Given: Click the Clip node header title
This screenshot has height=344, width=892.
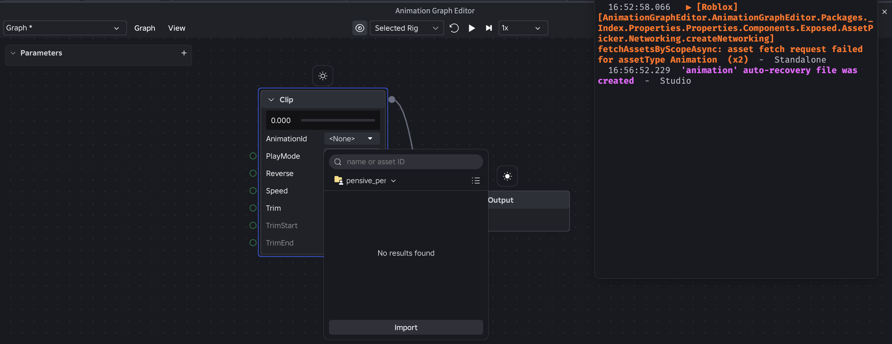Looking at the screenshot, I should [x=286, y=100].
